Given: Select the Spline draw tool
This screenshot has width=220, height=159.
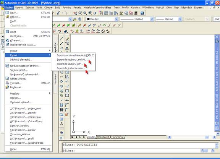Looking at the screenshot, I should (x=61, y=77).
